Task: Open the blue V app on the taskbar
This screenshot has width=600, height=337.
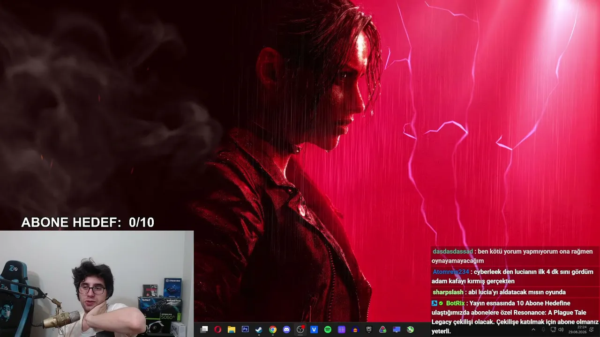Action: tap(314, 330)
